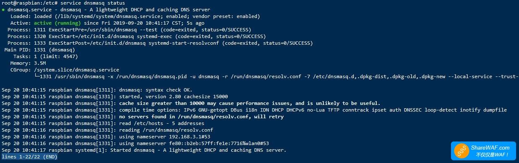The height and width of the screenshot is (163, 519).
Task: Click the Memory value 3.5M
Action: (x=40, y=63)
